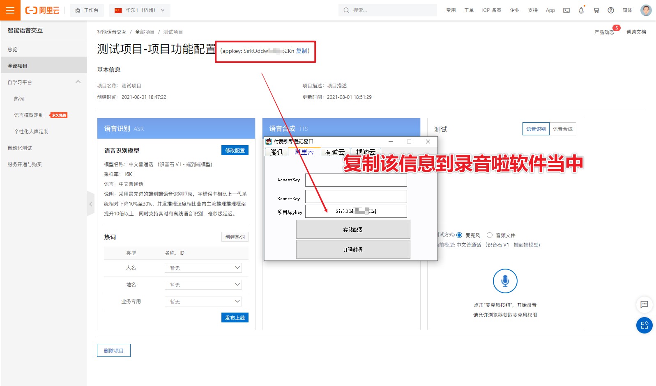Open the Cloud Shell terminal icon
656x386 pixels.
tap(566, 10)
